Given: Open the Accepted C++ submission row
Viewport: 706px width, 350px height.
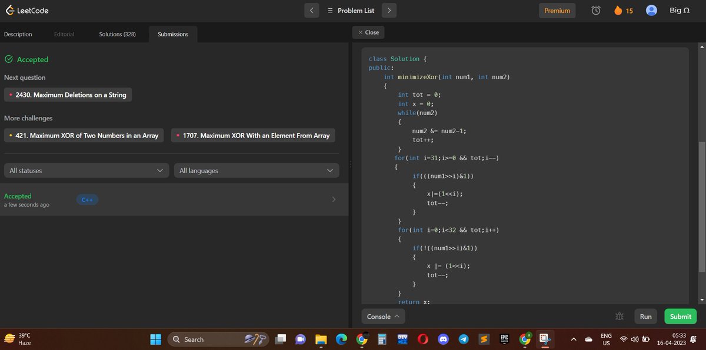Looking at the screenshot, I should tap(174, 200).
